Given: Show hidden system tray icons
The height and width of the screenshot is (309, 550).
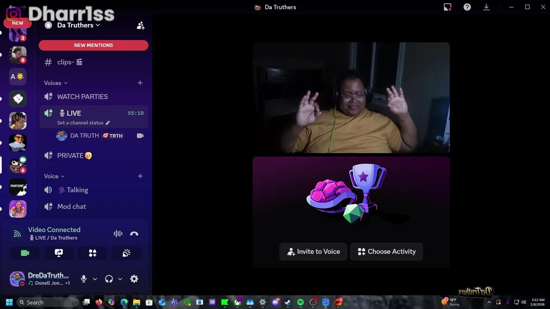Looking at the screenshot, I should click(489, 302).
